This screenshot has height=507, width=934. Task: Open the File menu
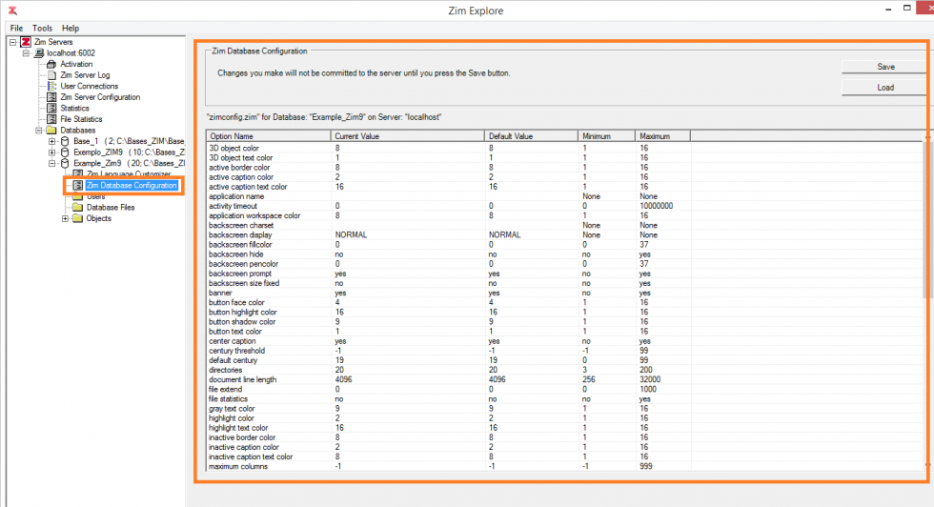16,28
